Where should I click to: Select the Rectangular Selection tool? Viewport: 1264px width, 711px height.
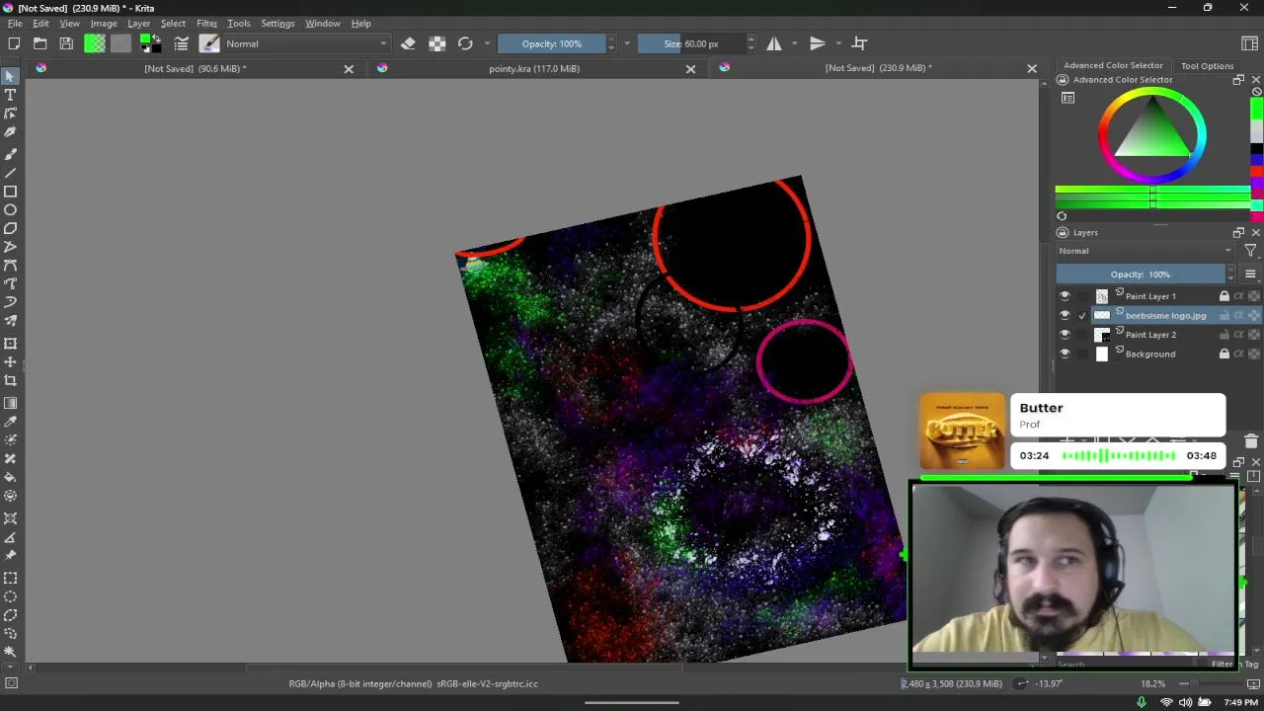(x=10, y=578)
